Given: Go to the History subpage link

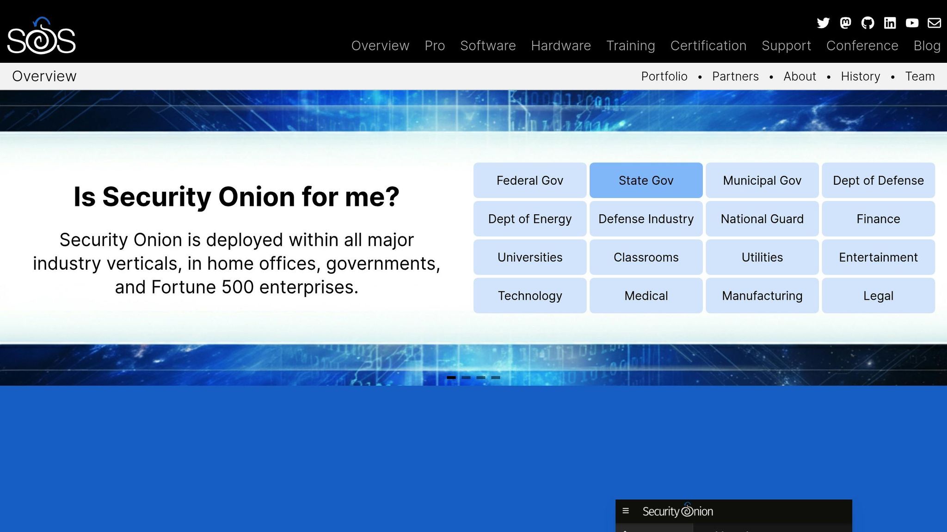Looking at the screenshot, I should tap(860, 76).
